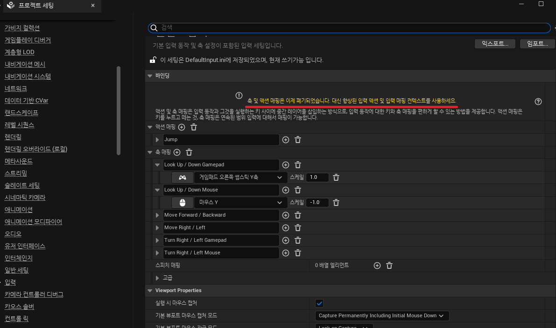Viewport: 556px width, 328px height.
Task: Add key to Turn Right / Left Mouse
Action: coord(285,253)
